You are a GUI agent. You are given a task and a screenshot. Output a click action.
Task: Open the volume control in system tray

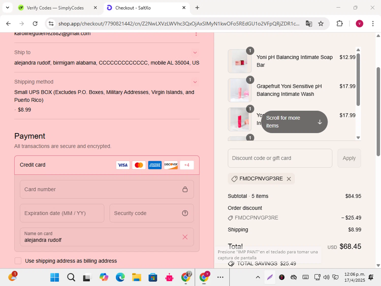[326, 277]
